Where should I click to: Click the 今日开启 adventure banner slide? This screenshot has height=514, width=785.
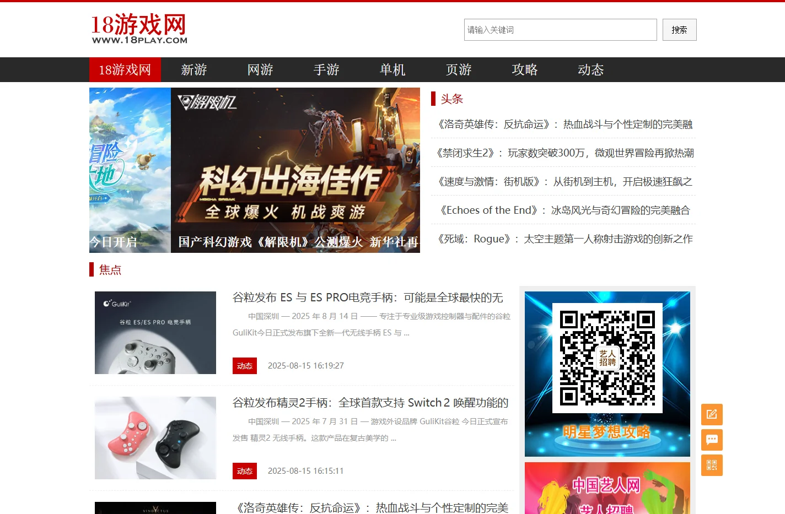pos(130,170)
